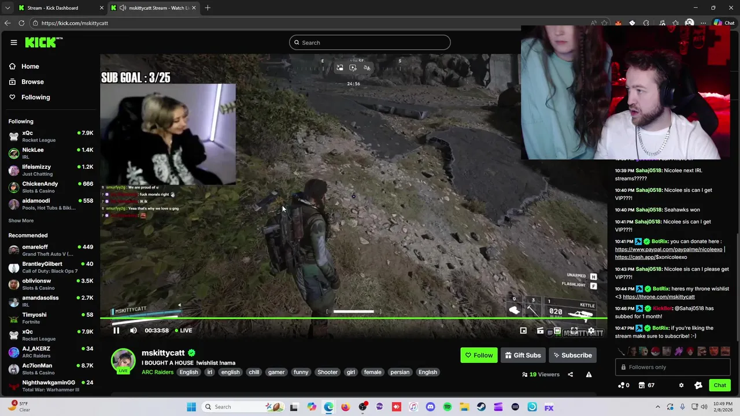The width and height of the screenshot is (740, 416).
Task: Mute the stream volume
Action: [134, 330]
